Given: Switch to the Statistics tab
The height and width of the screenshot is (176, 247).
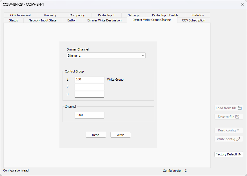Looking at the screenshot, I should [x=197, y=15].
